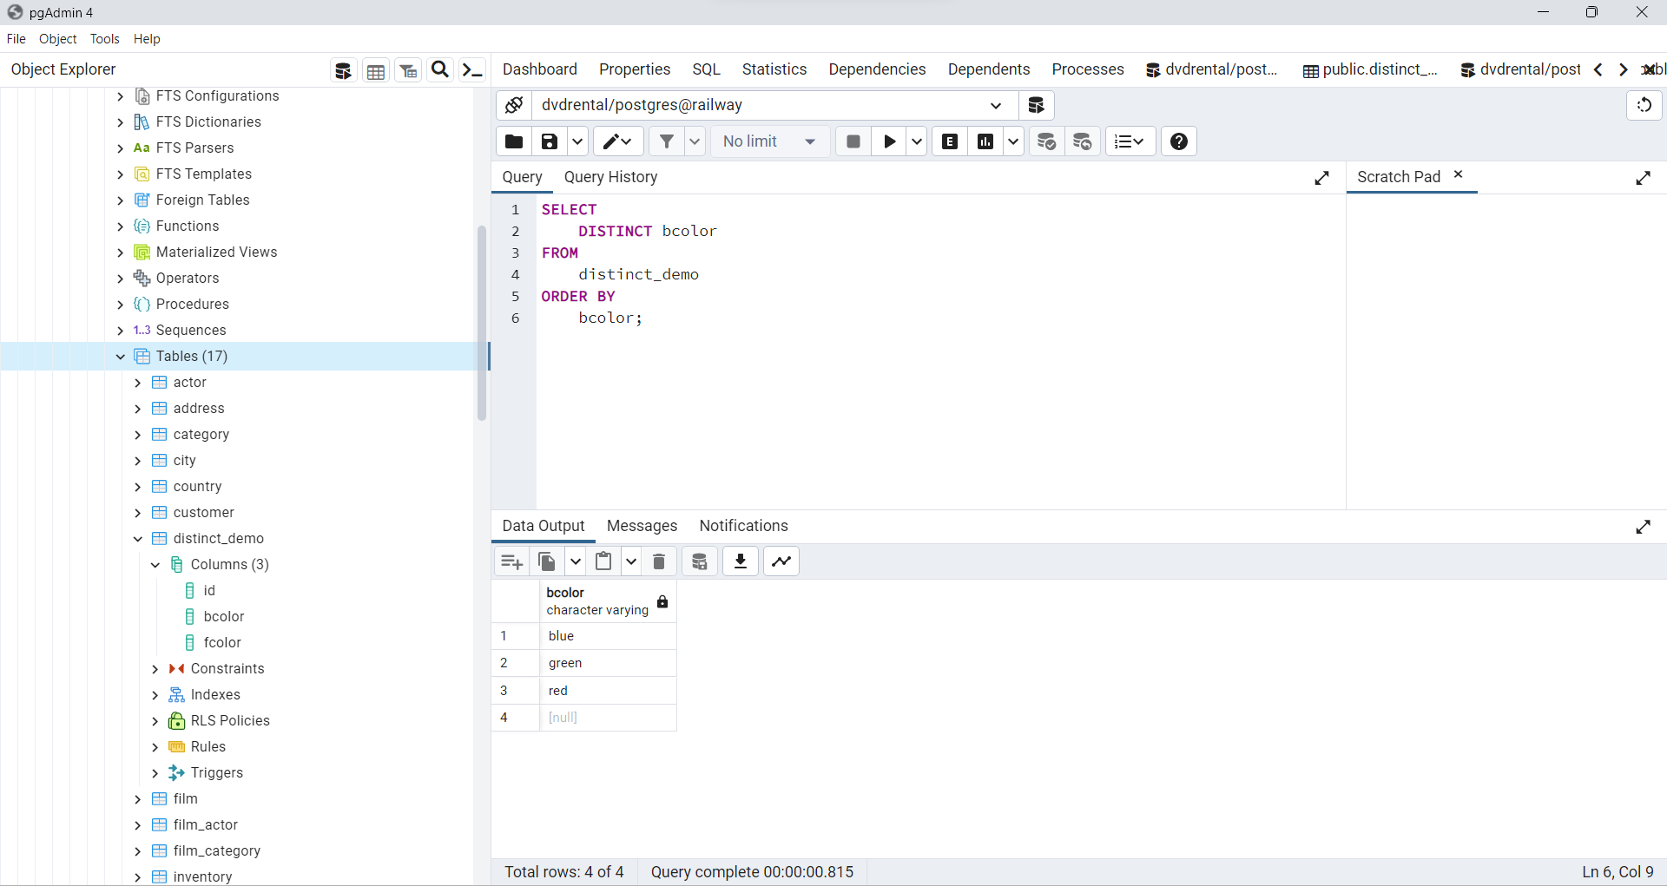
Task: Click the View Data table icon in Object Explorer
Action: 376,70
